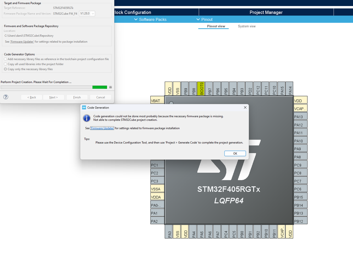Select the VBAT pin on the chip's left side
Image resolution: width=353 pixels, height=261 pixels.
point(157,100)
